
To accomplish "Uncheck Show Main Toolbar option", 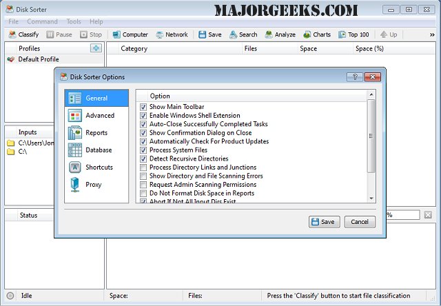I will pos(143,108).
